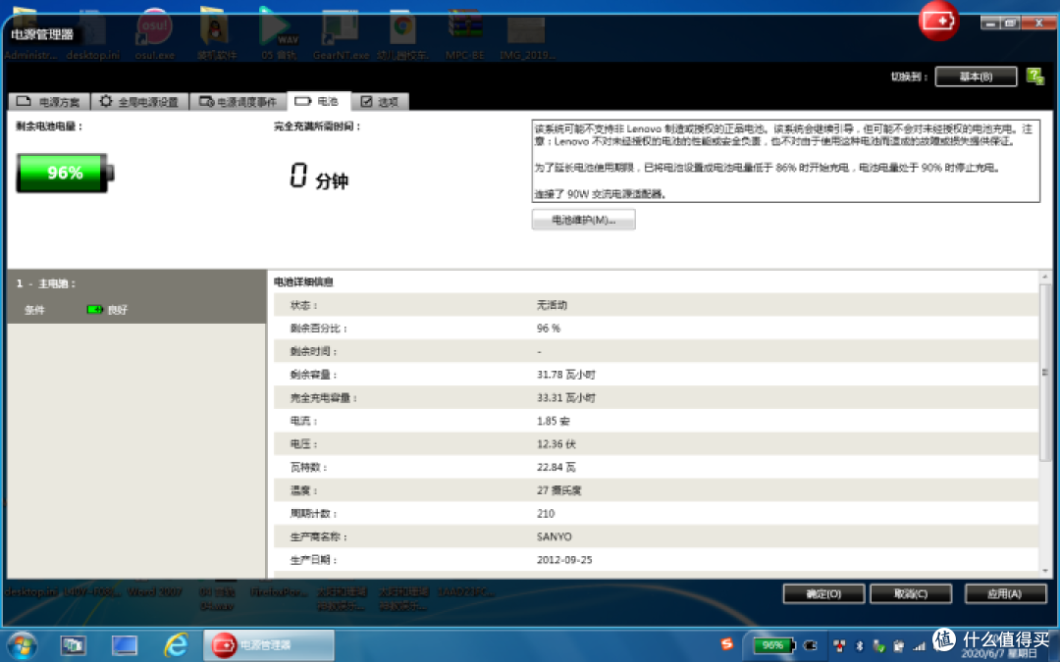
Task: Select the 电池 tab
Action: tap(319, 101)
